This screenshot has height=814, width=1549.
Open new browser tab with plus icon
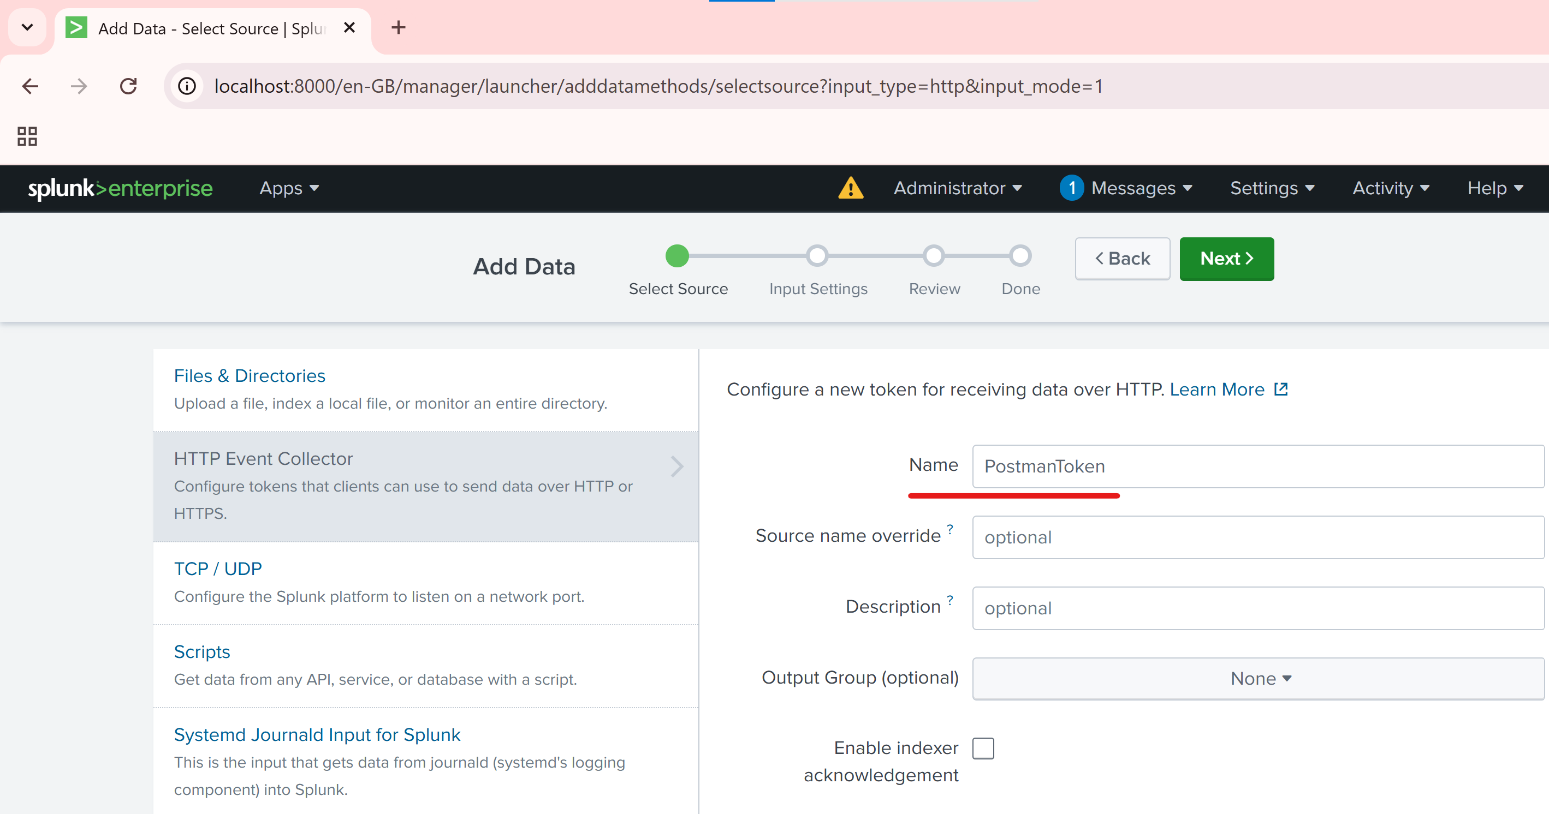(x=398, y=28)
